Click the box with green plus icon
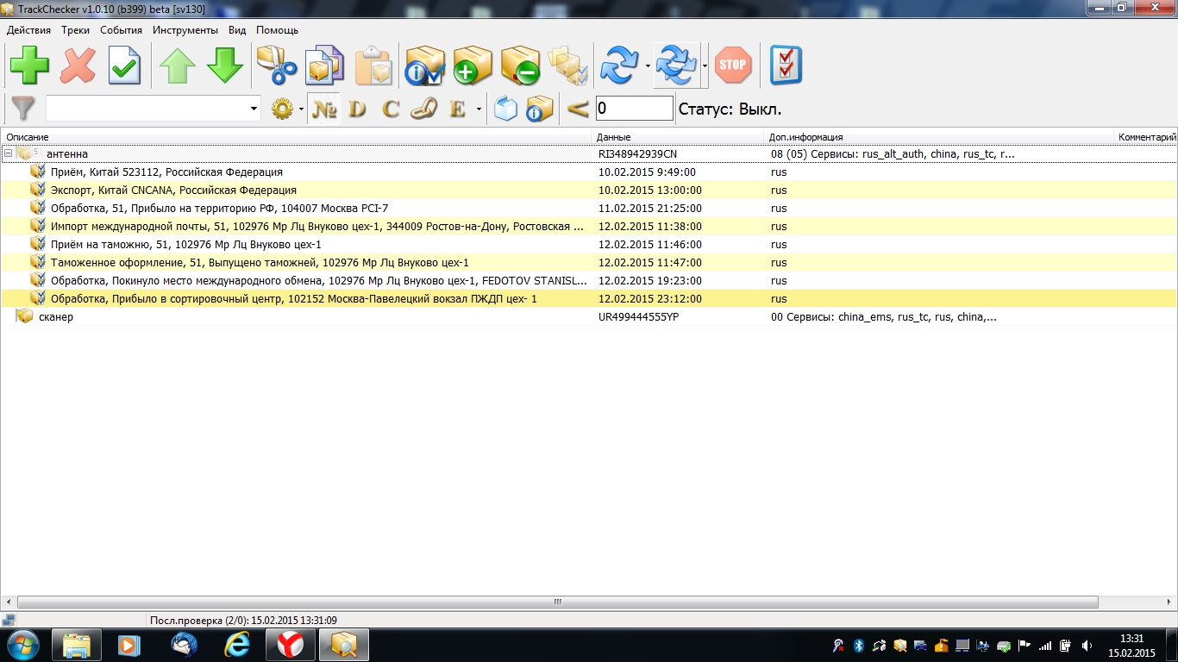The height and width of the screenshot is (662, 1178). pos(473,66)
